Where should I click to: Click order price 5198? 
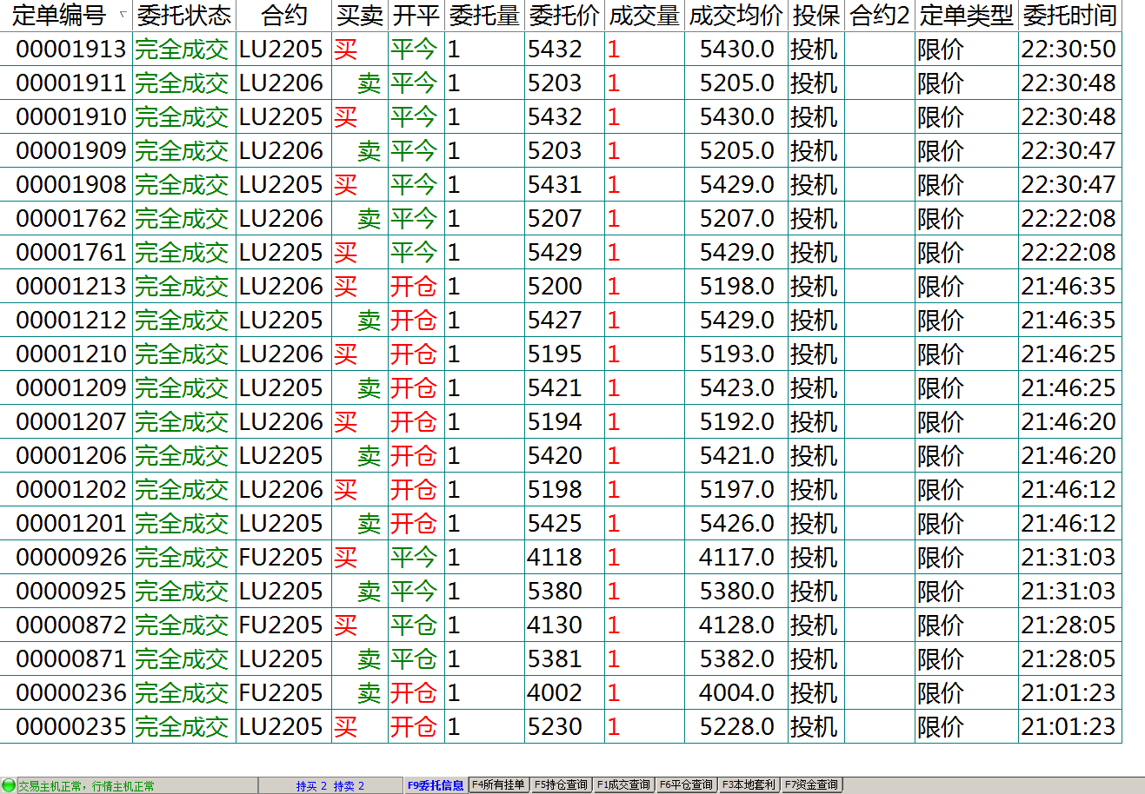pos(555,490)
